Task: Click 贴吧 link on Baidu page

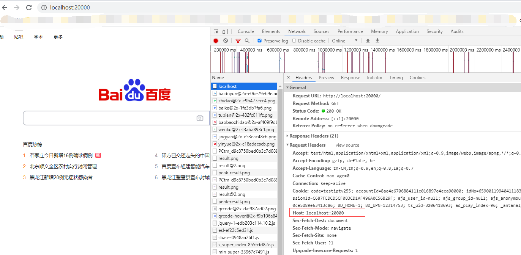Action: coord(19,37)
